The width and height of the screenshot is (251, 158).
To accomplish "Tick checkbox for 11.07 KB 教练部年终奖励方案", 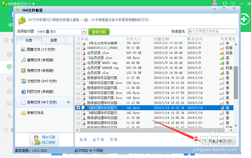I will coord(78,78).
